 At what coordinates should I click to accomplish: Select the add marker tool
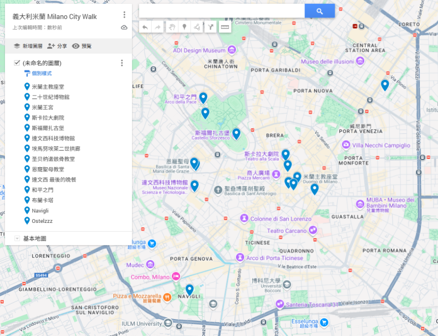click(x=184, y=27)
